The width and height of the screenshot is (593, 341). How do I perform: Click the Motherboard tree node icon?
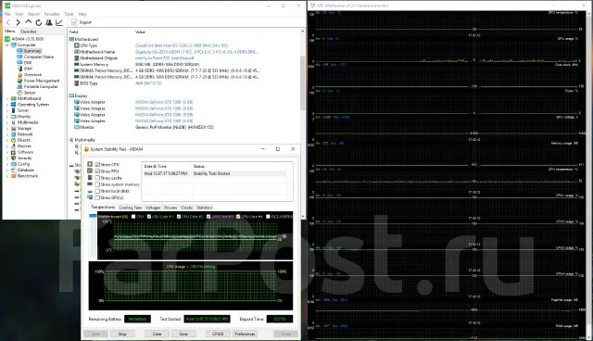[x=14, y=98]
